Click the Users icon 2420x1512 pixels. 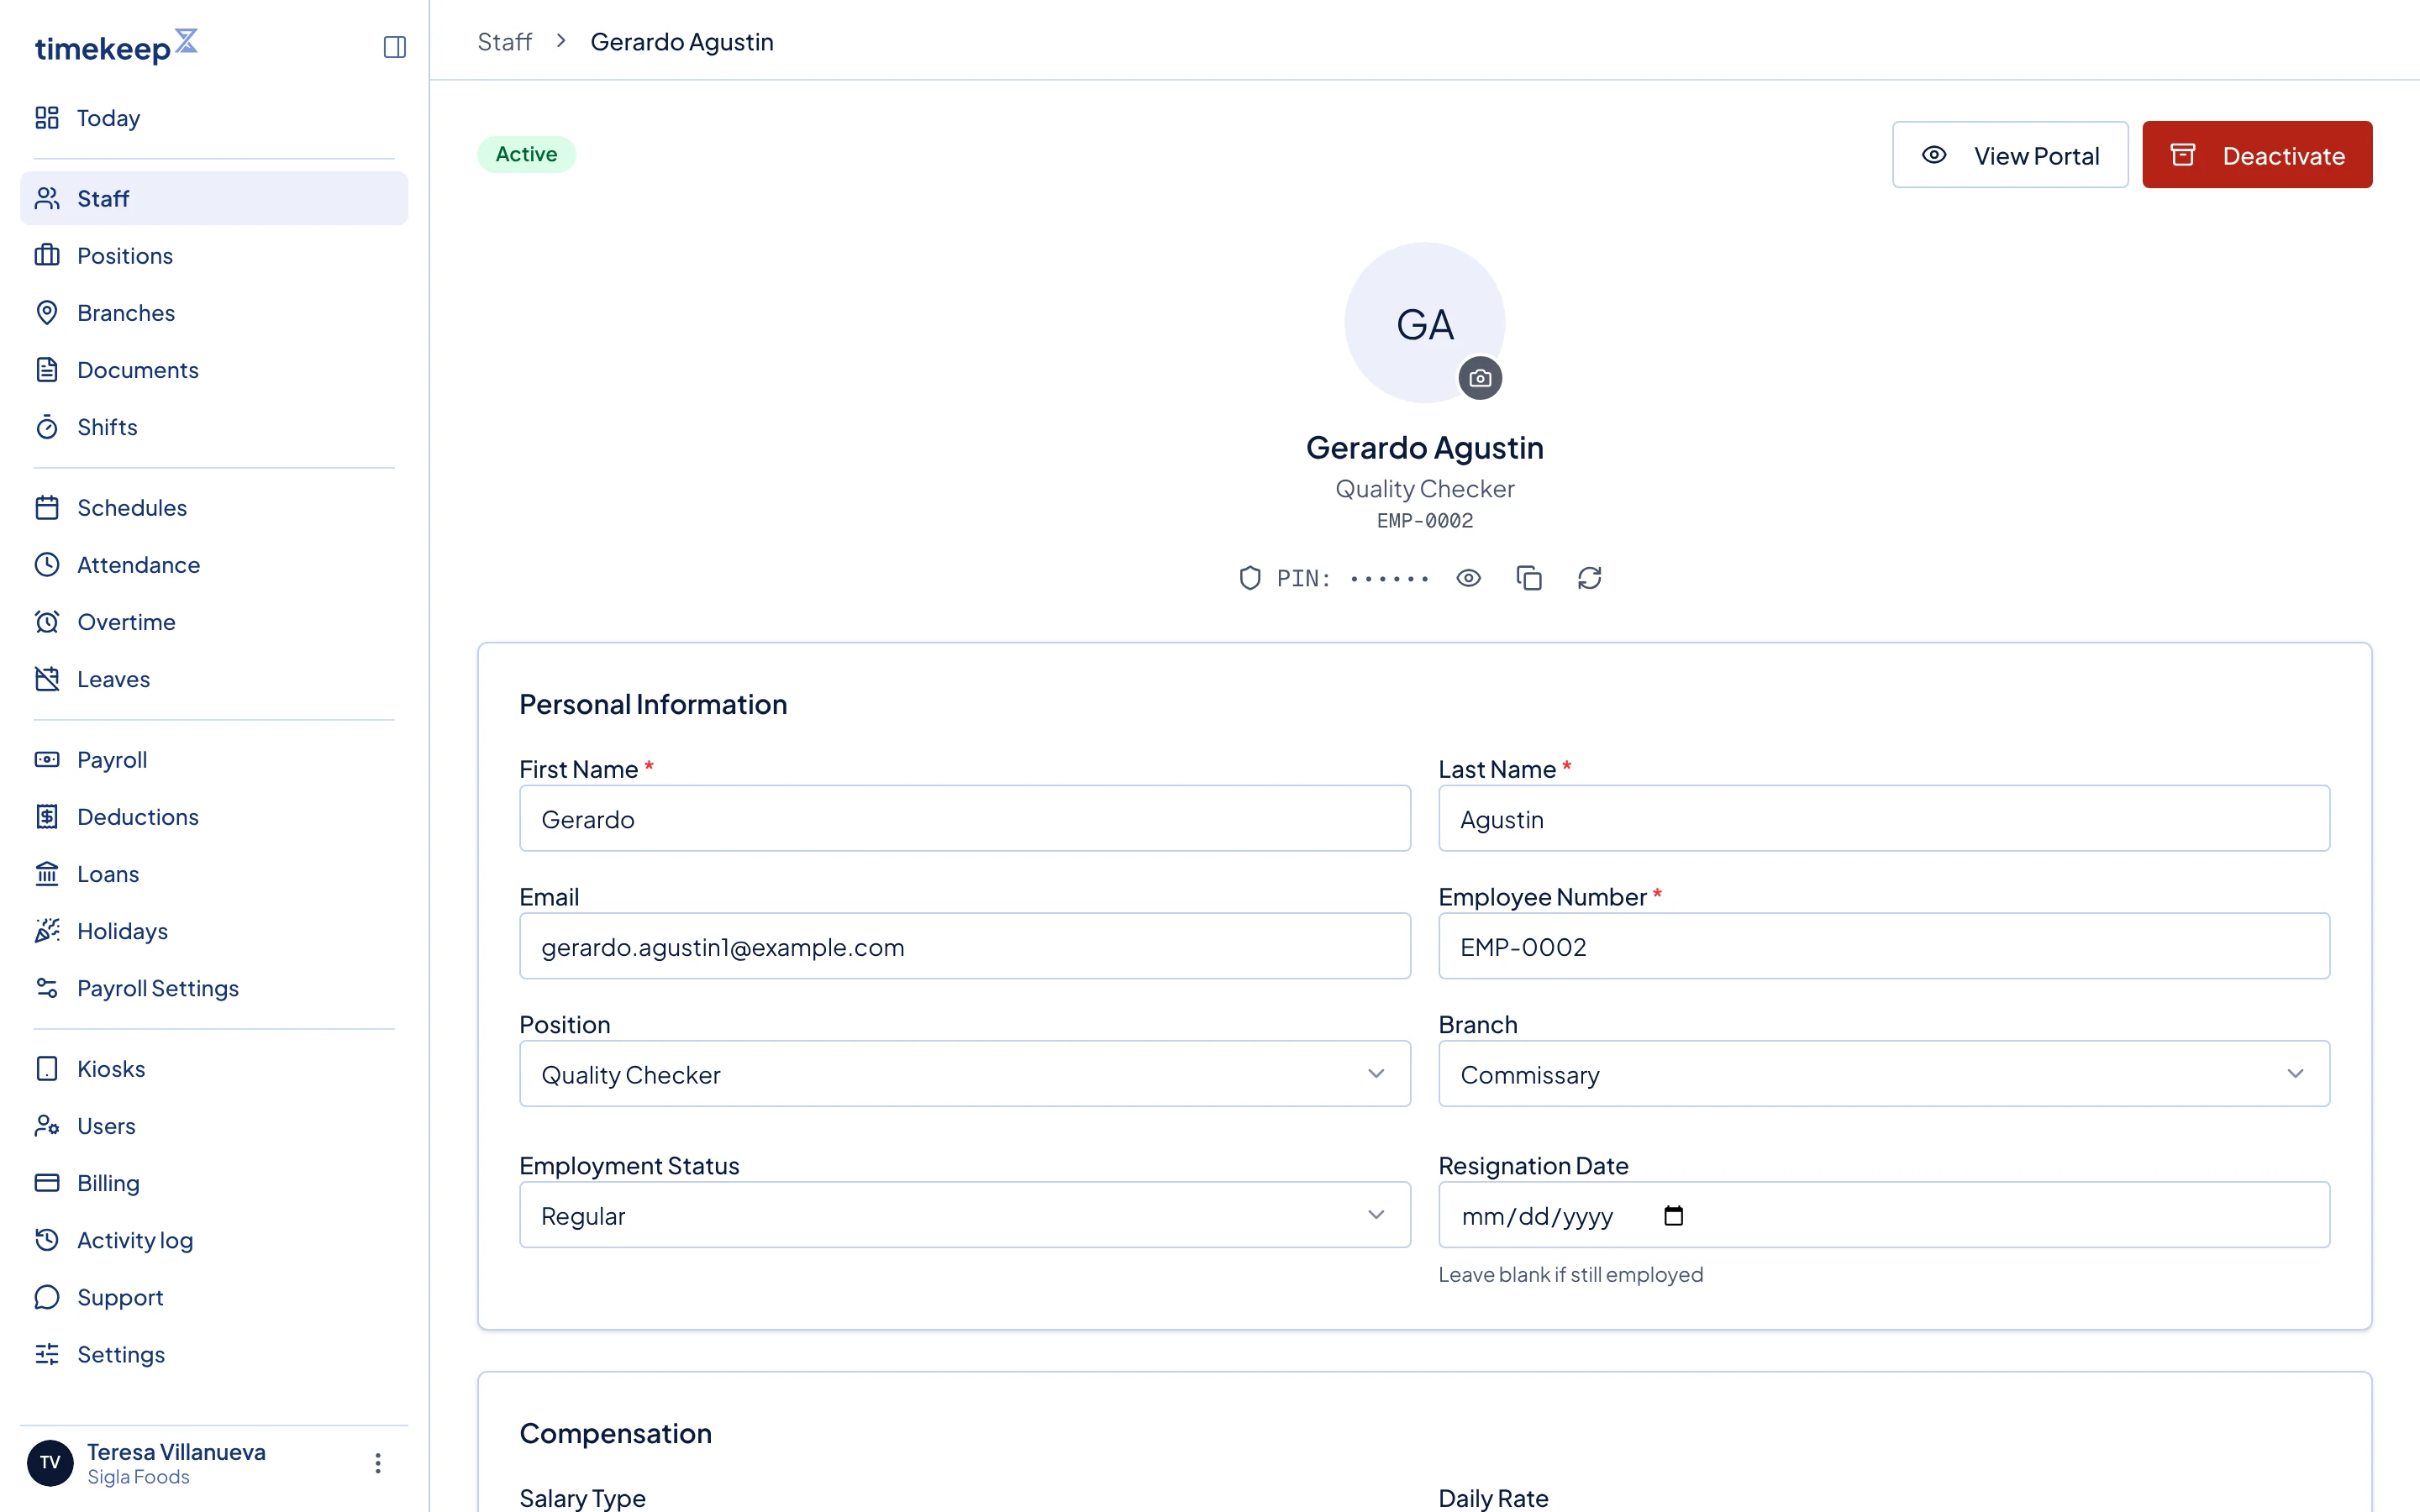click(x=47, y=1126)
